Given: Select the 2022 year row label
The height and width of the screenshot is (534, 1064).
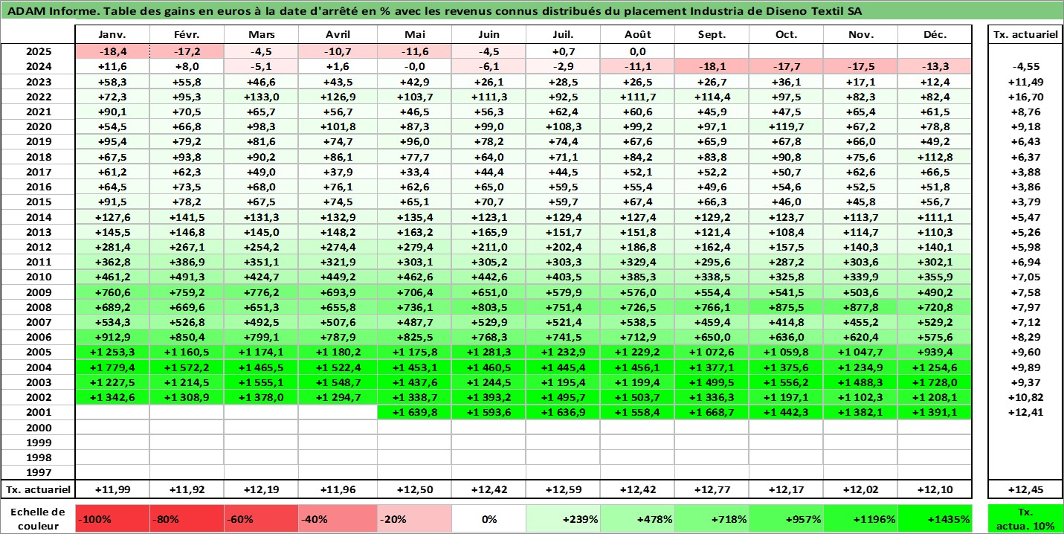Looking at the screenshot, I should 38,97.
